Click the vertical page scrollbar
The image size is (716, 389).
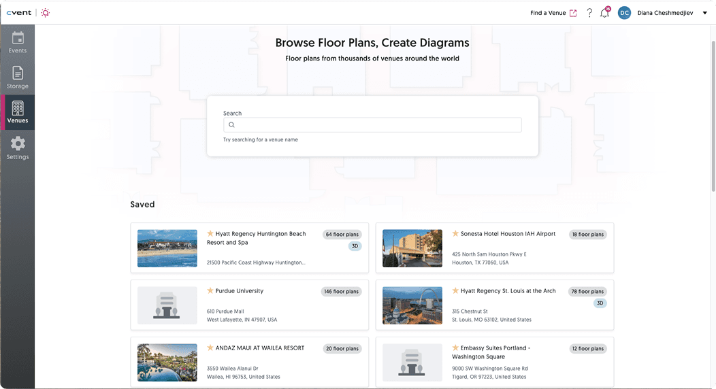pyautogui.click(x=713, y=116)
